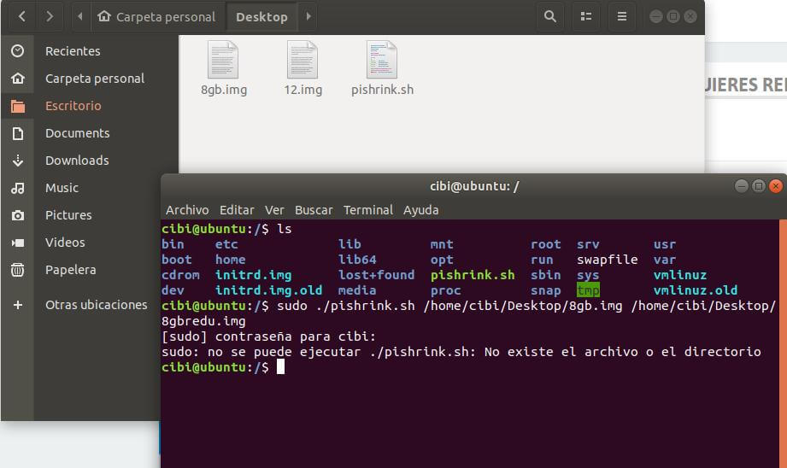Screen dimensions: 787x468
Task: Open the Editar menu in Terminal
Action: coord(237,210)
